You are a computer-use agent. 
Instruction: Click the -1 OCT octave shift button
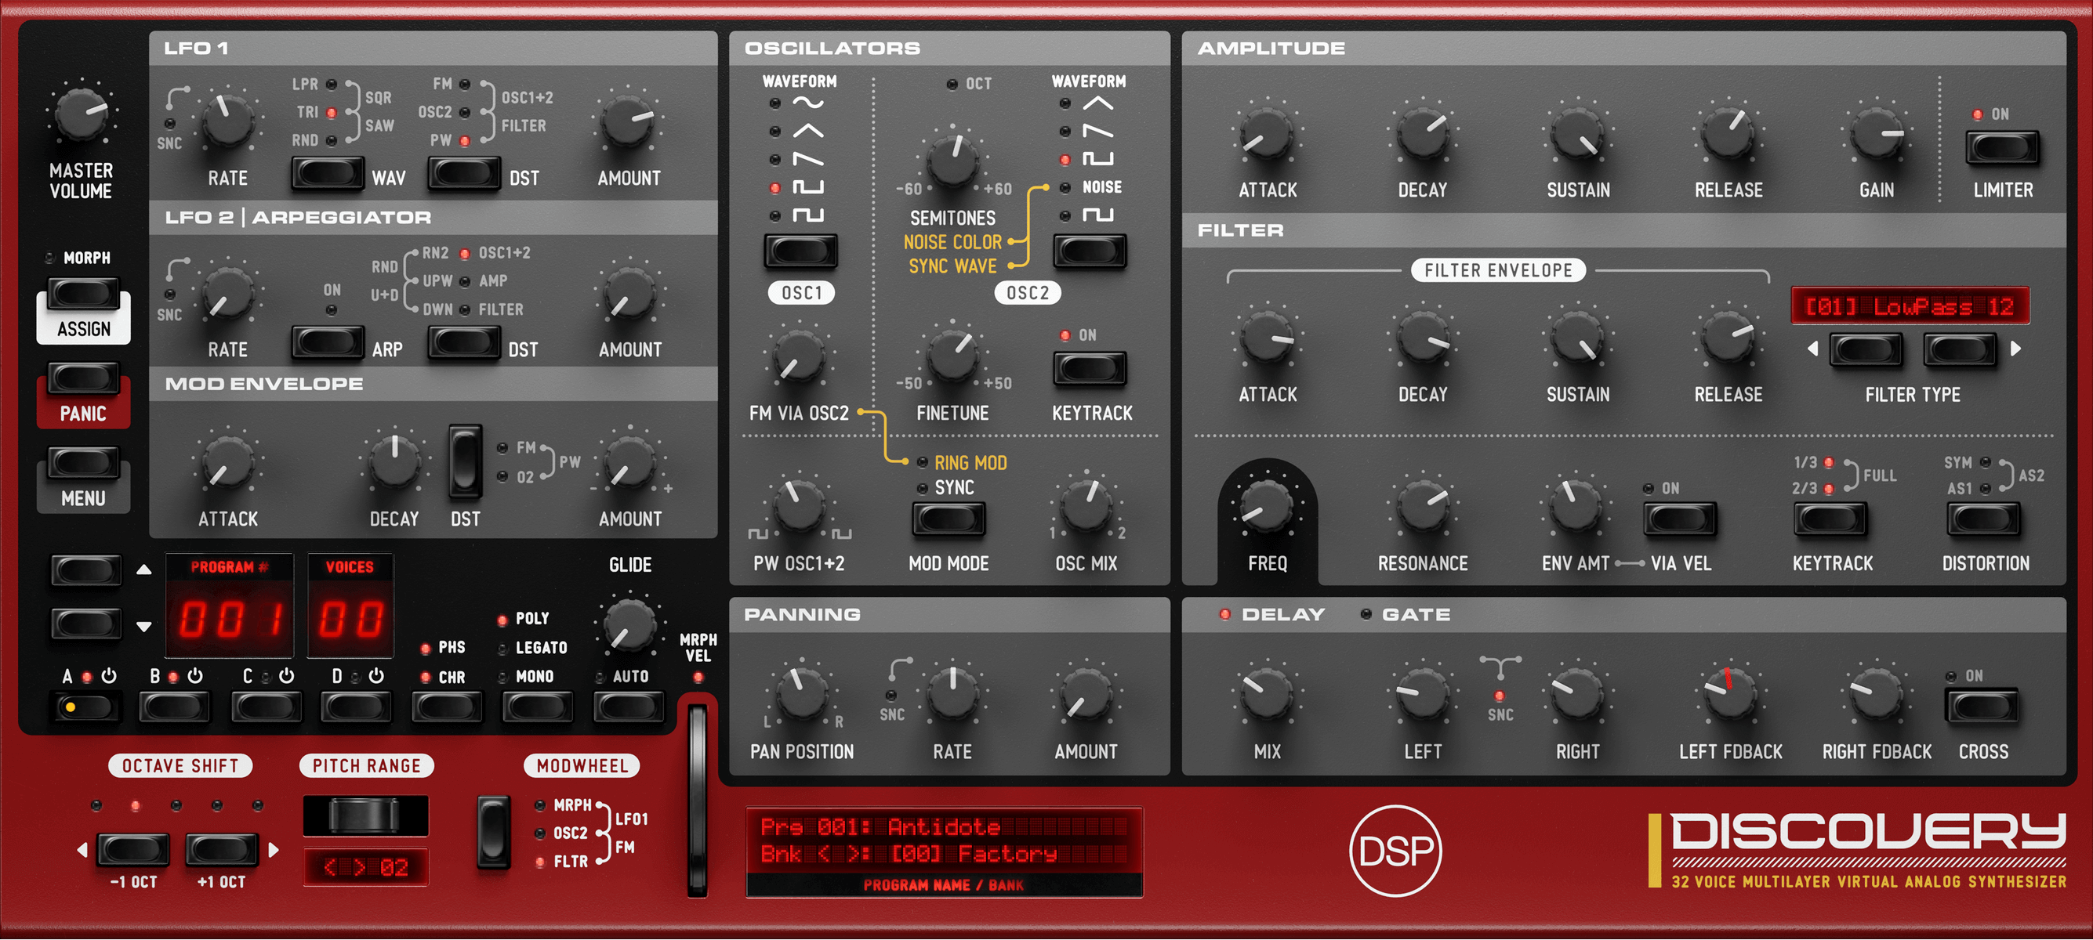[133, 849]
